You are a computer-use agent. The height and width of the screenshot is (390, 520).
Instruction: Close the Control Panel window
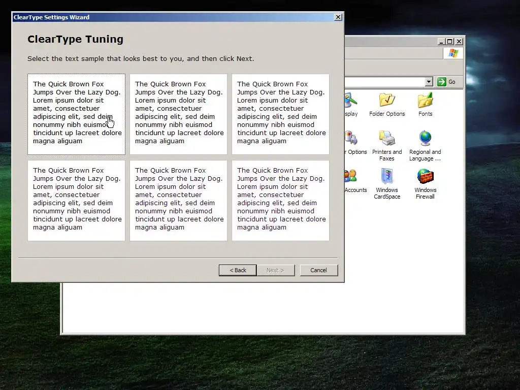tap(459, 42)
